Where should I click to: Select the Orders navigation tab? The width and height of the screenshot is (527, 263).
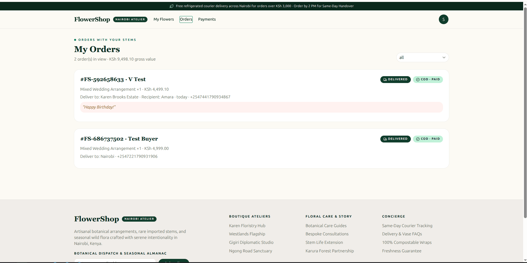pos(186,19)
